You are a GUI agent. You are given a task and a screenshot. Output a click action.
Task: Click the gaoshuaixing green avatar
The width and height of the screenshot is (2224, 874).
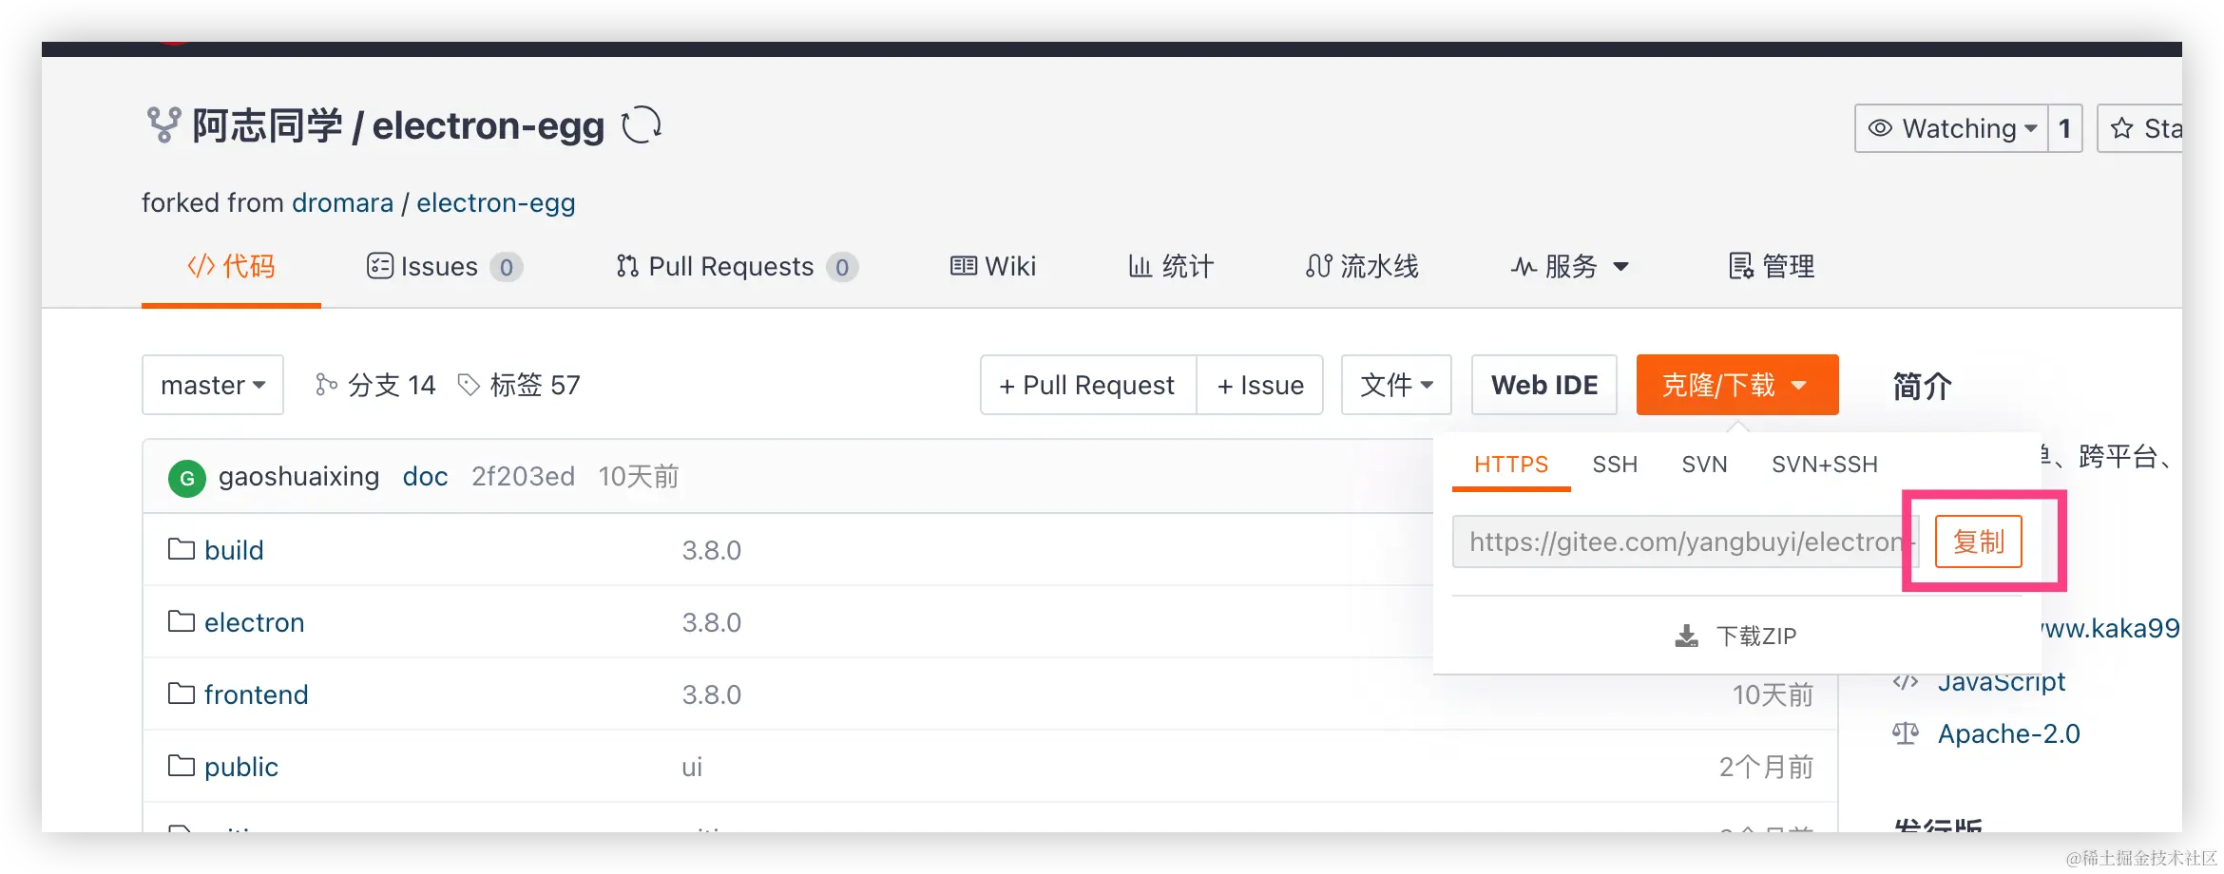pos(187,478)
